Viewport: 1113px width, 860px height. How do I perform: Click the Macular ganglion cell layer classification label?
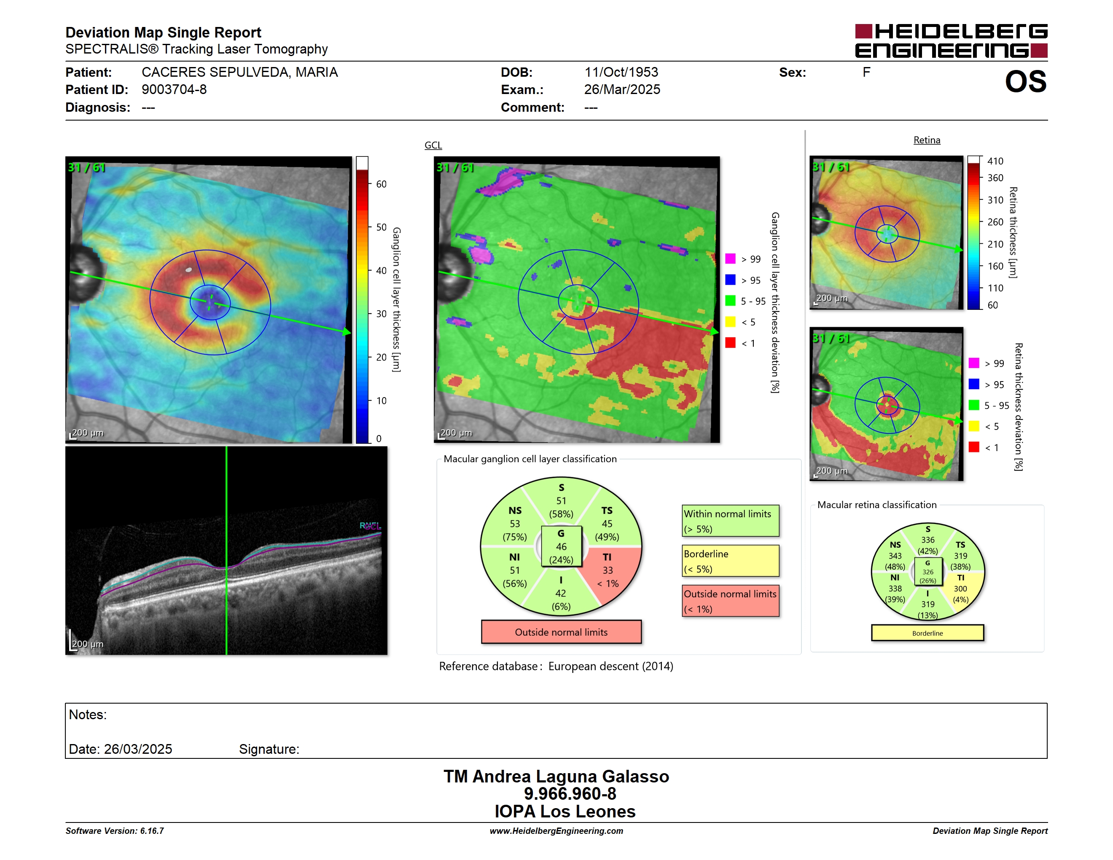[x=530, y=459]
